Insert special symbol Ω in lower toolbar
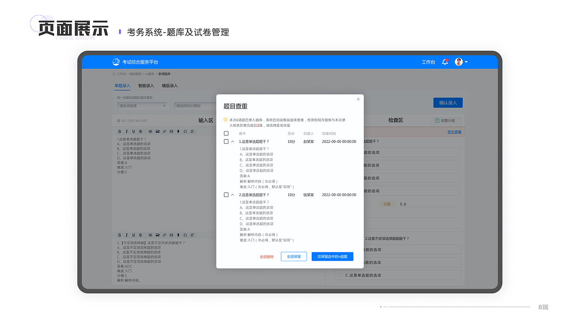The height and width of the screenshot is (326, 580). (185, 235)
